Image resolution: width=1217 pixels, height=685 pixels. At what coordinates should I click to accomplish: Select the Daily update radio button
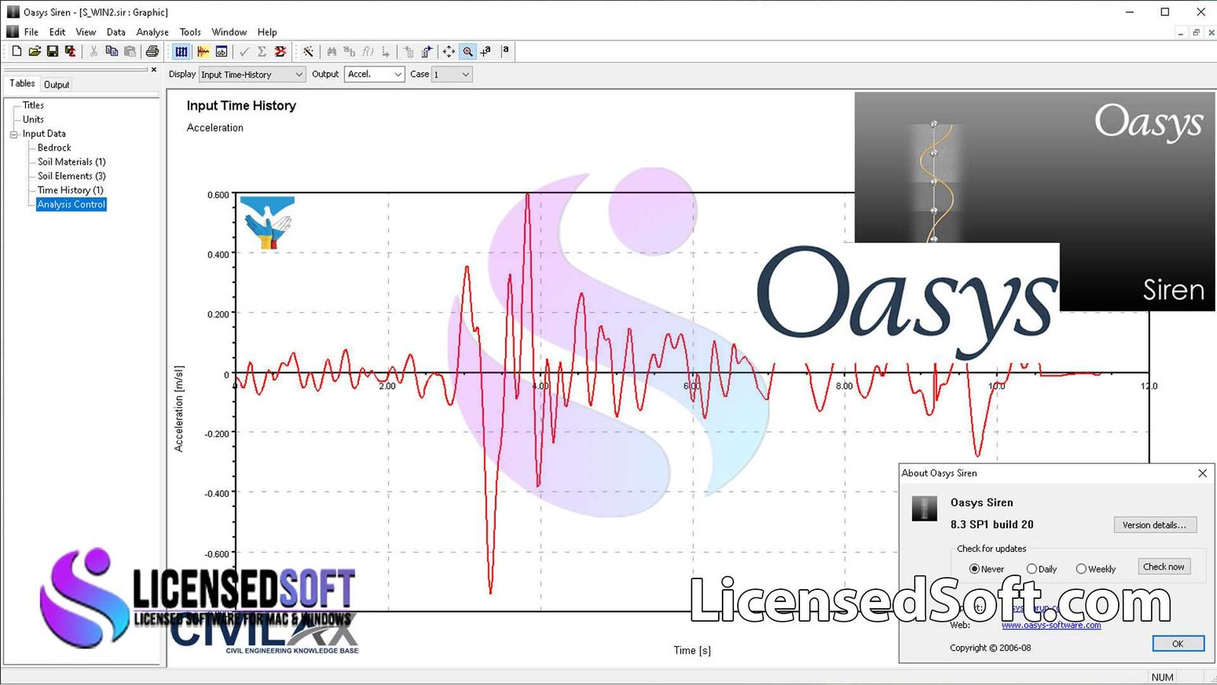tap(1031, 569)
